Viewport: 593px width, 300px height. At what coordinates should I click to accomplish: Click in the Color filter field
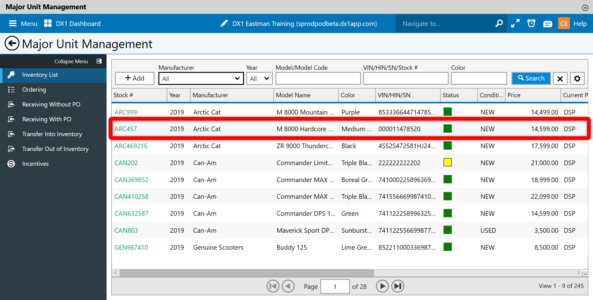(479, 78)
